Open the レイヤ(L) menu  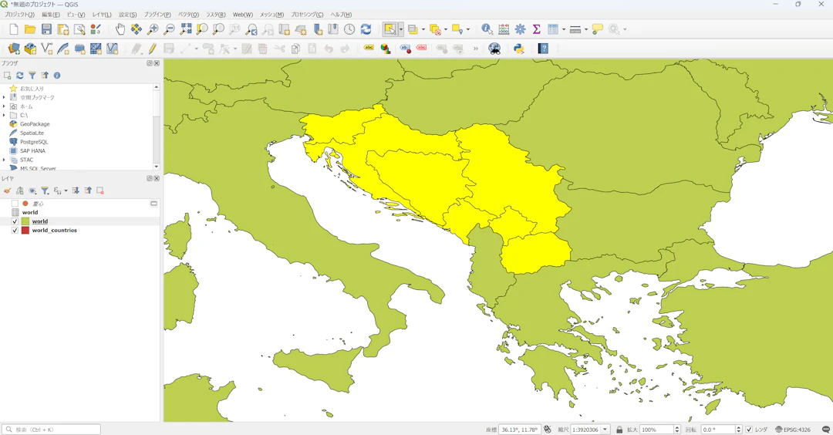pos(102,15)
